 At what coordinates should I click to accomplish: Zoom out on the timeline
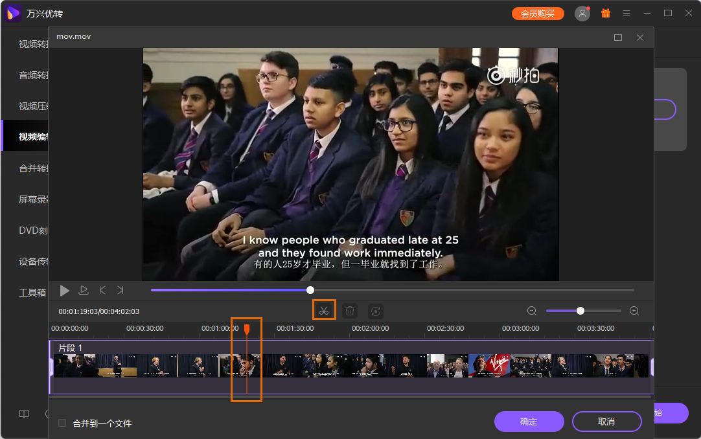point(531,310)
